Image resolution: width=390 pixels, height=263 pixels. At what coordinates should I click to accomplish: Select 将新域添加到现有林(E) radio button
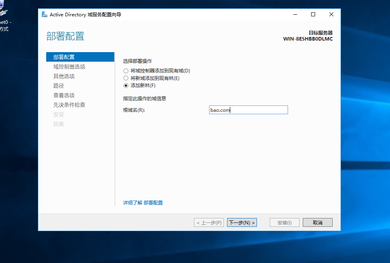126,78
